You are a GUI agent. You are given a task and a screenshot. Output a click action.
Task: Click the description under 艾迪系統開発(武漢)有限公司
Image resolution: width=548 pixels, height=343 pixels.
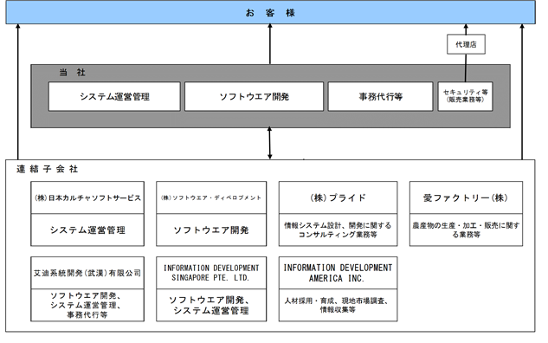[x=87, y=305]
